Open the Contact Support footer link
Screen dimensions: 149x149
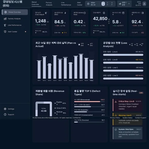141,118
